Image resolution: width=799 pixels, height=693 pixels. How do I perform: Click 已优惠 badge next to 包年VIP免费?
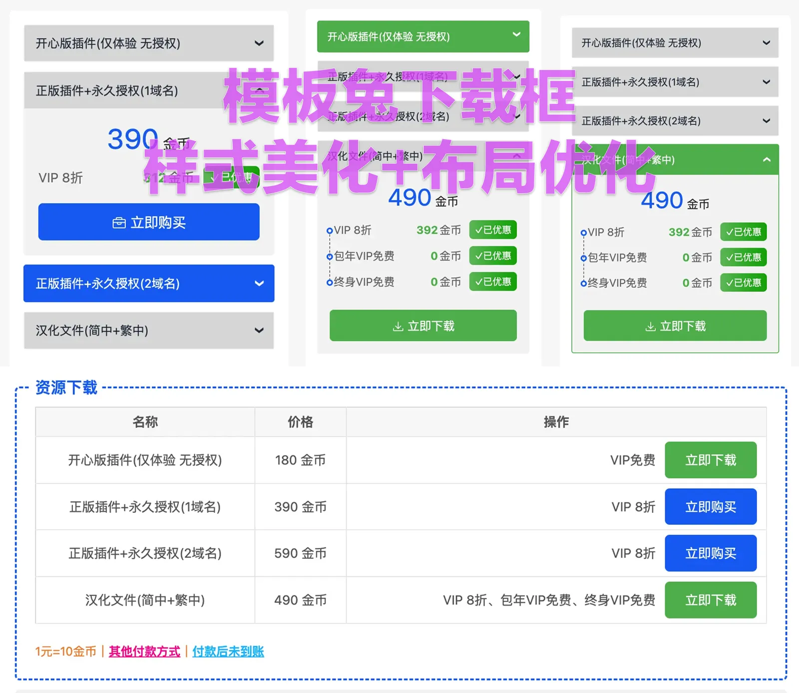tap(493, 256)
